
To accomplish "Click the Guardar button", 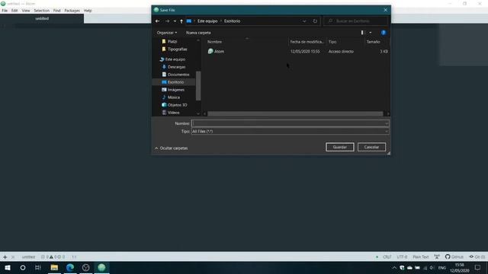I will [x=340, y=147].
